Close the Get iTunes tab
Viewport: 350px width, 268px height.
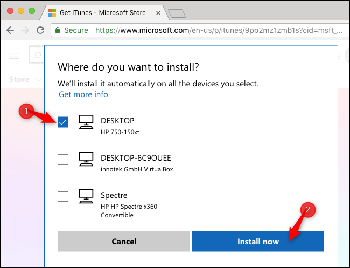coord(158,13)
